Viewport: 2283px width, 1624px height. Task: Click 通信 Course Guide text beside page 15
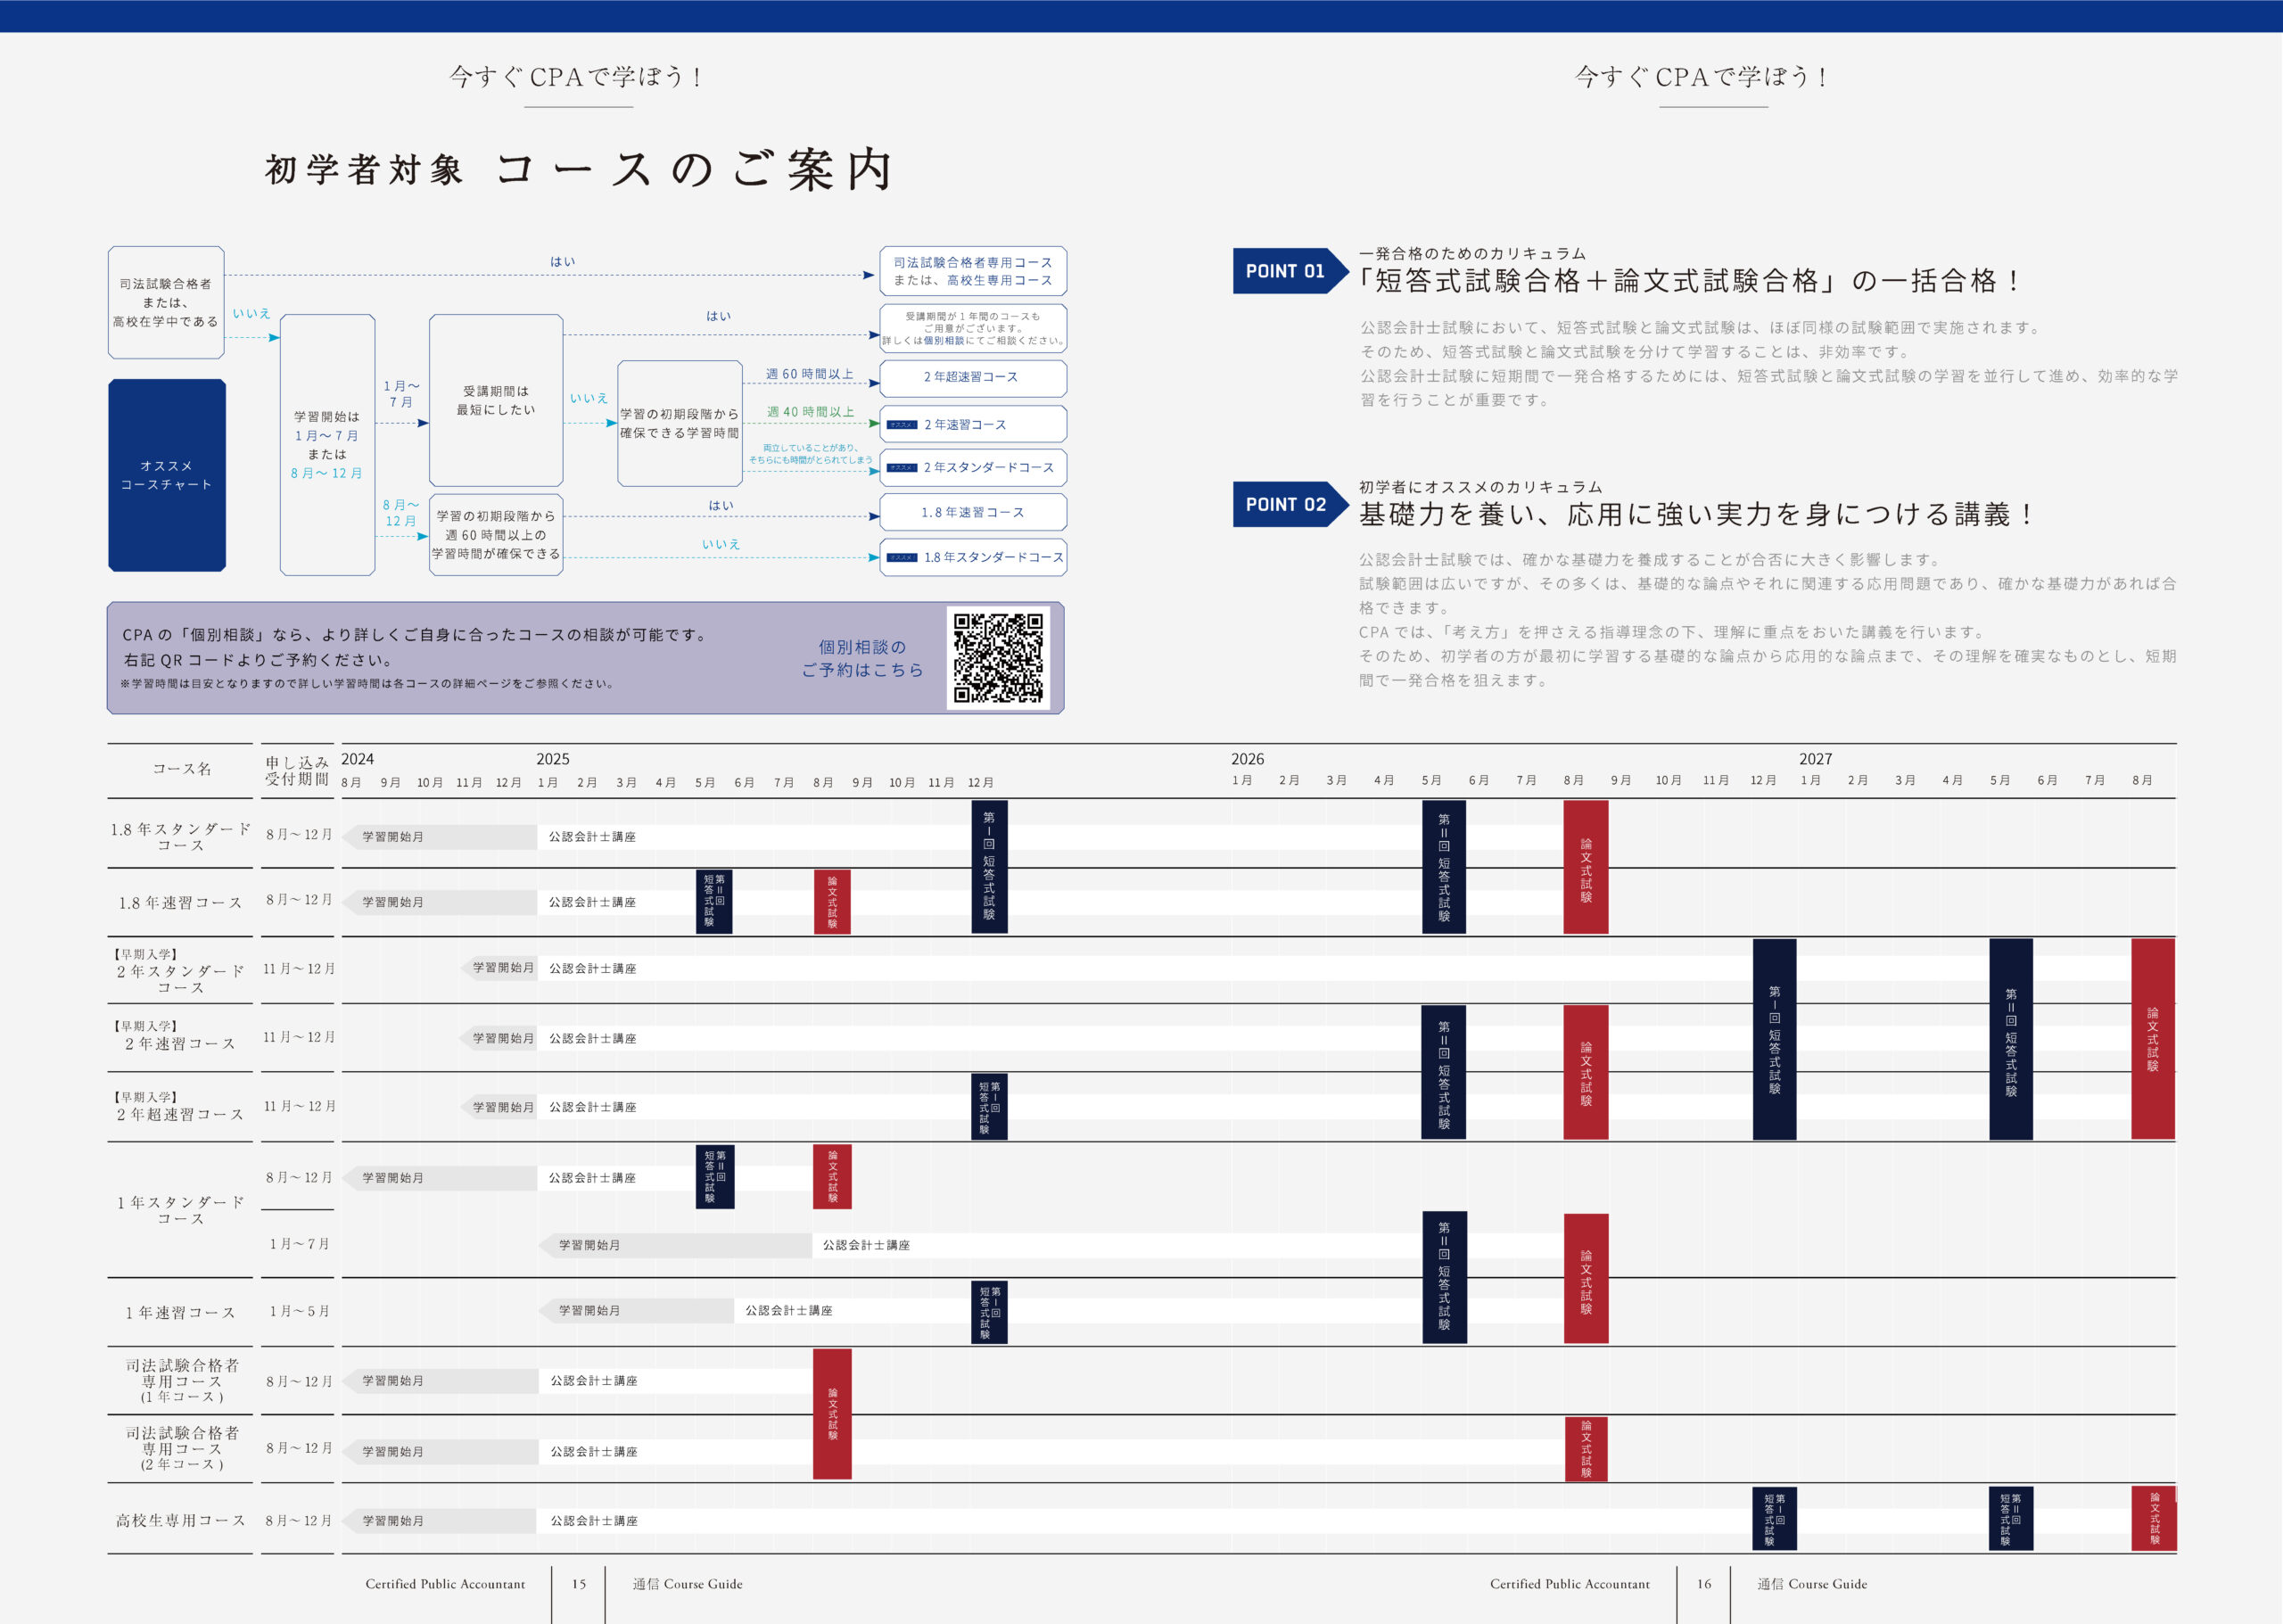[687, 1583]
